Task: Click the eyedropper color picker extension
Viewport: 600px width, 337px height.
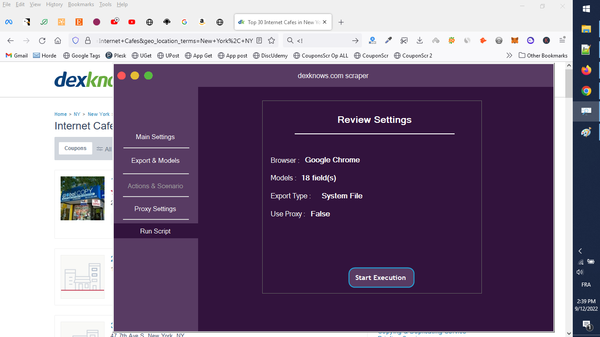Action: [388, 41]
